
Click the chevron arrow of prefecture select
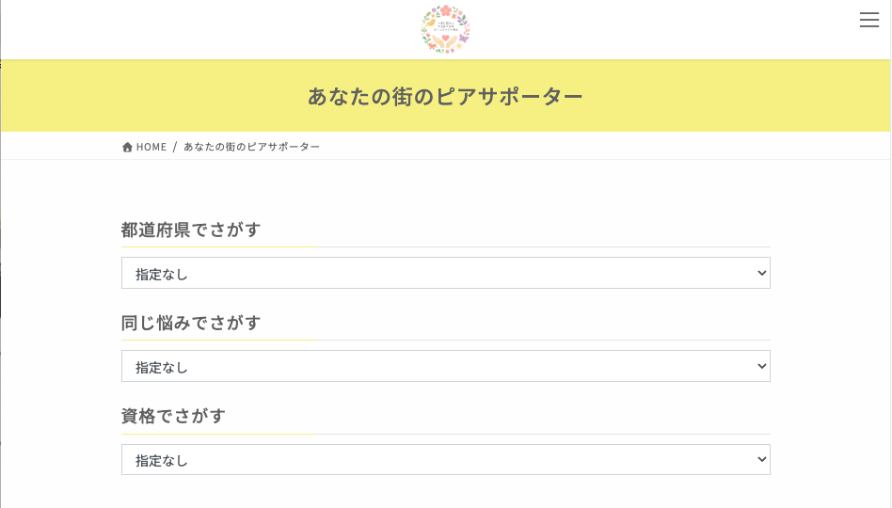point(762,273)
